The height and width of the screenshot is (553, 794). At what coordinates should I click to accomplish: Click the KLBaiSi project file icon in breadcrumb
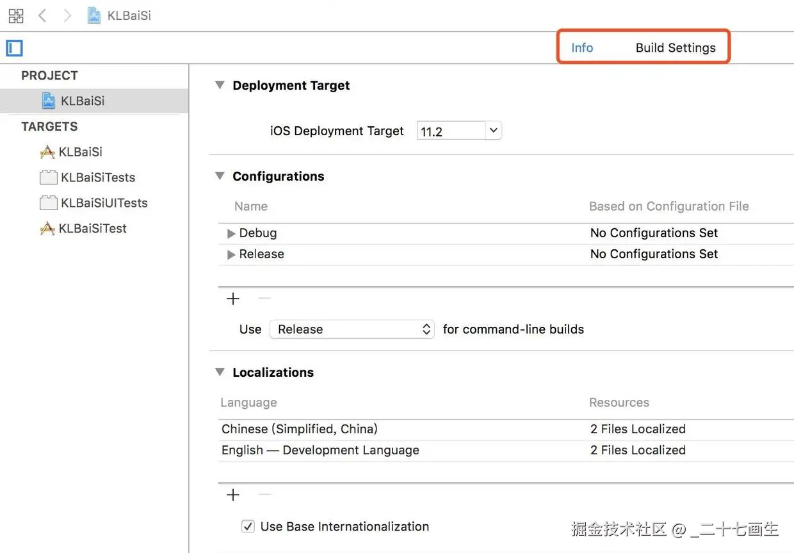pos(94,16)
